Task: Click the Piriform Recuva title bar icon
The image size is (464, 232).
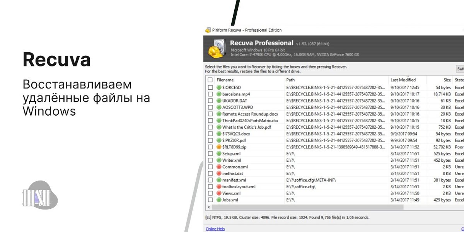Action: click(208, 30)
